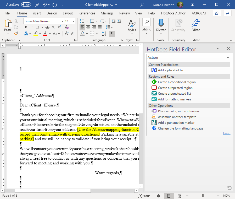Toggle the show paragraph marks button
This screenshot has height=199, width=235.
(112, 34)
